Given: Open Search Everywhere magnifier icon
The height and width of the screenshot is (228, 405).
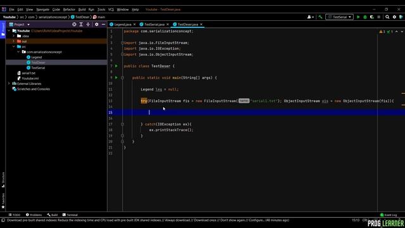Looking at the screenshot, I should click(x=387, y=17).
